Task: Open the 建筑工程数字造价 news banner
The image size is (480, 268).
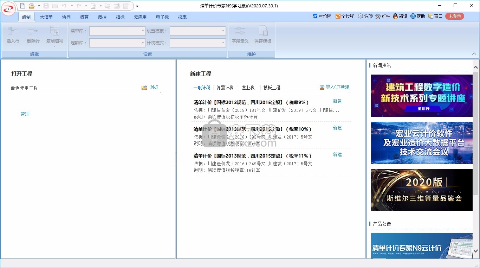Action: coord(422,96)
